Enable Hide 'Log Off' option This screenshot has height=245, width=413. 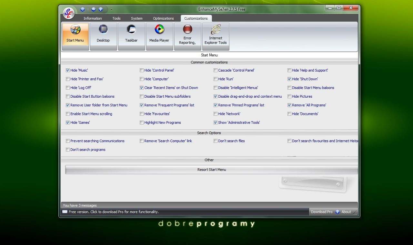coord(68,88)
